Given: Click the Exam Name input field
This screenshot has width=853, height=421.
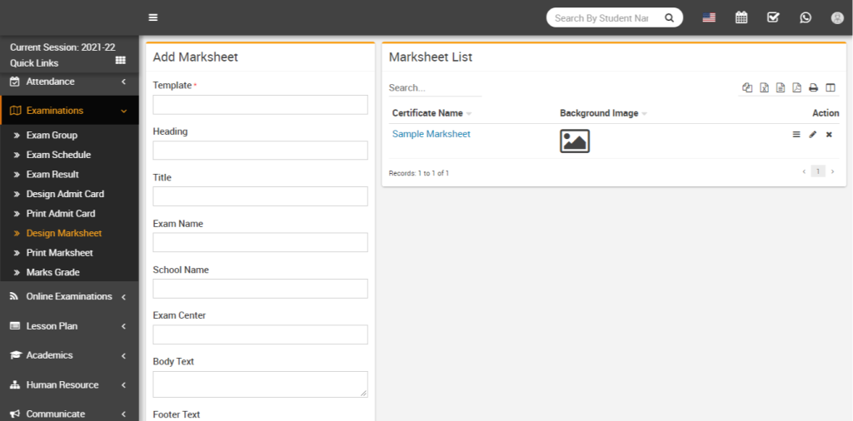Looking at the screenshot, I should click(260, 242).
